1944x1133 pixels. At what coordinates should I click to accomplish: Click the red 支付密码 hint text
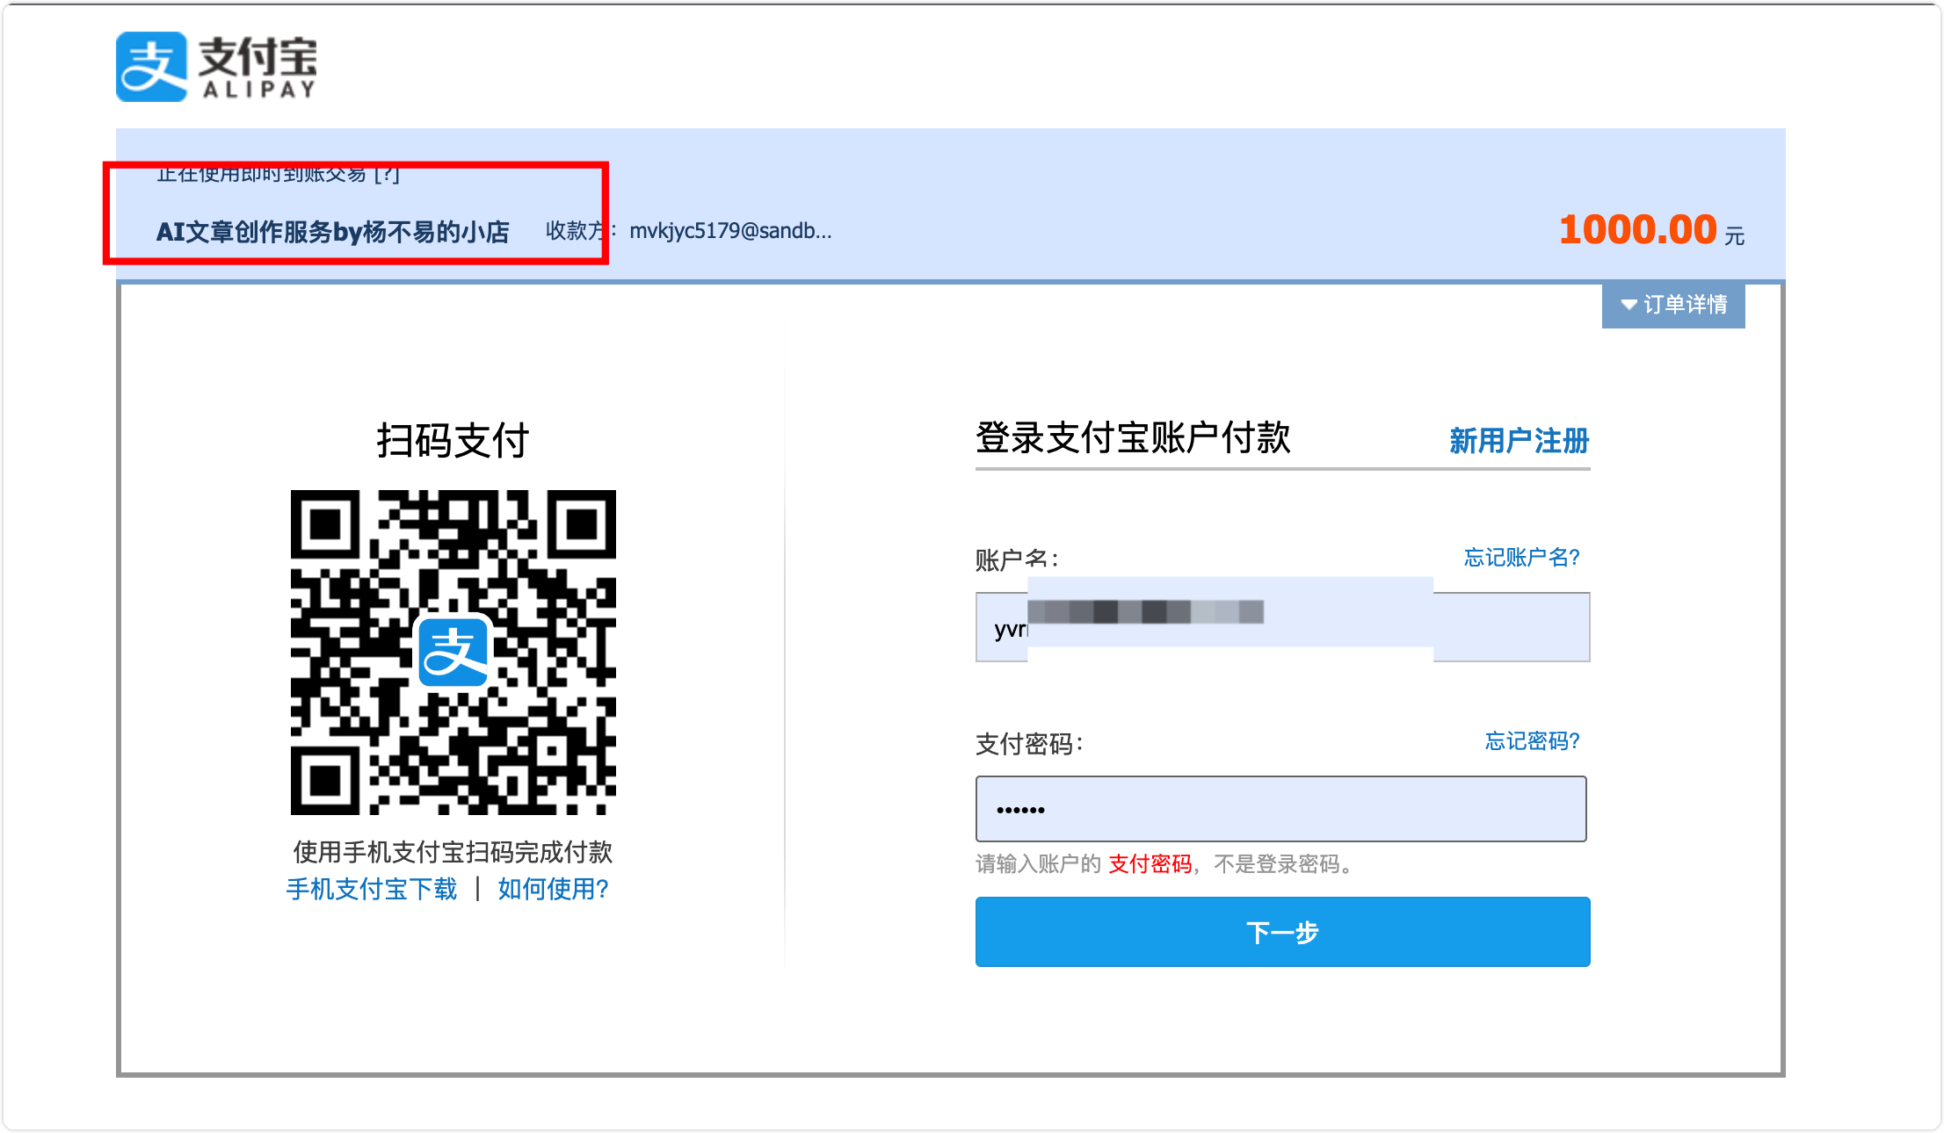[x=1150, y=864]
